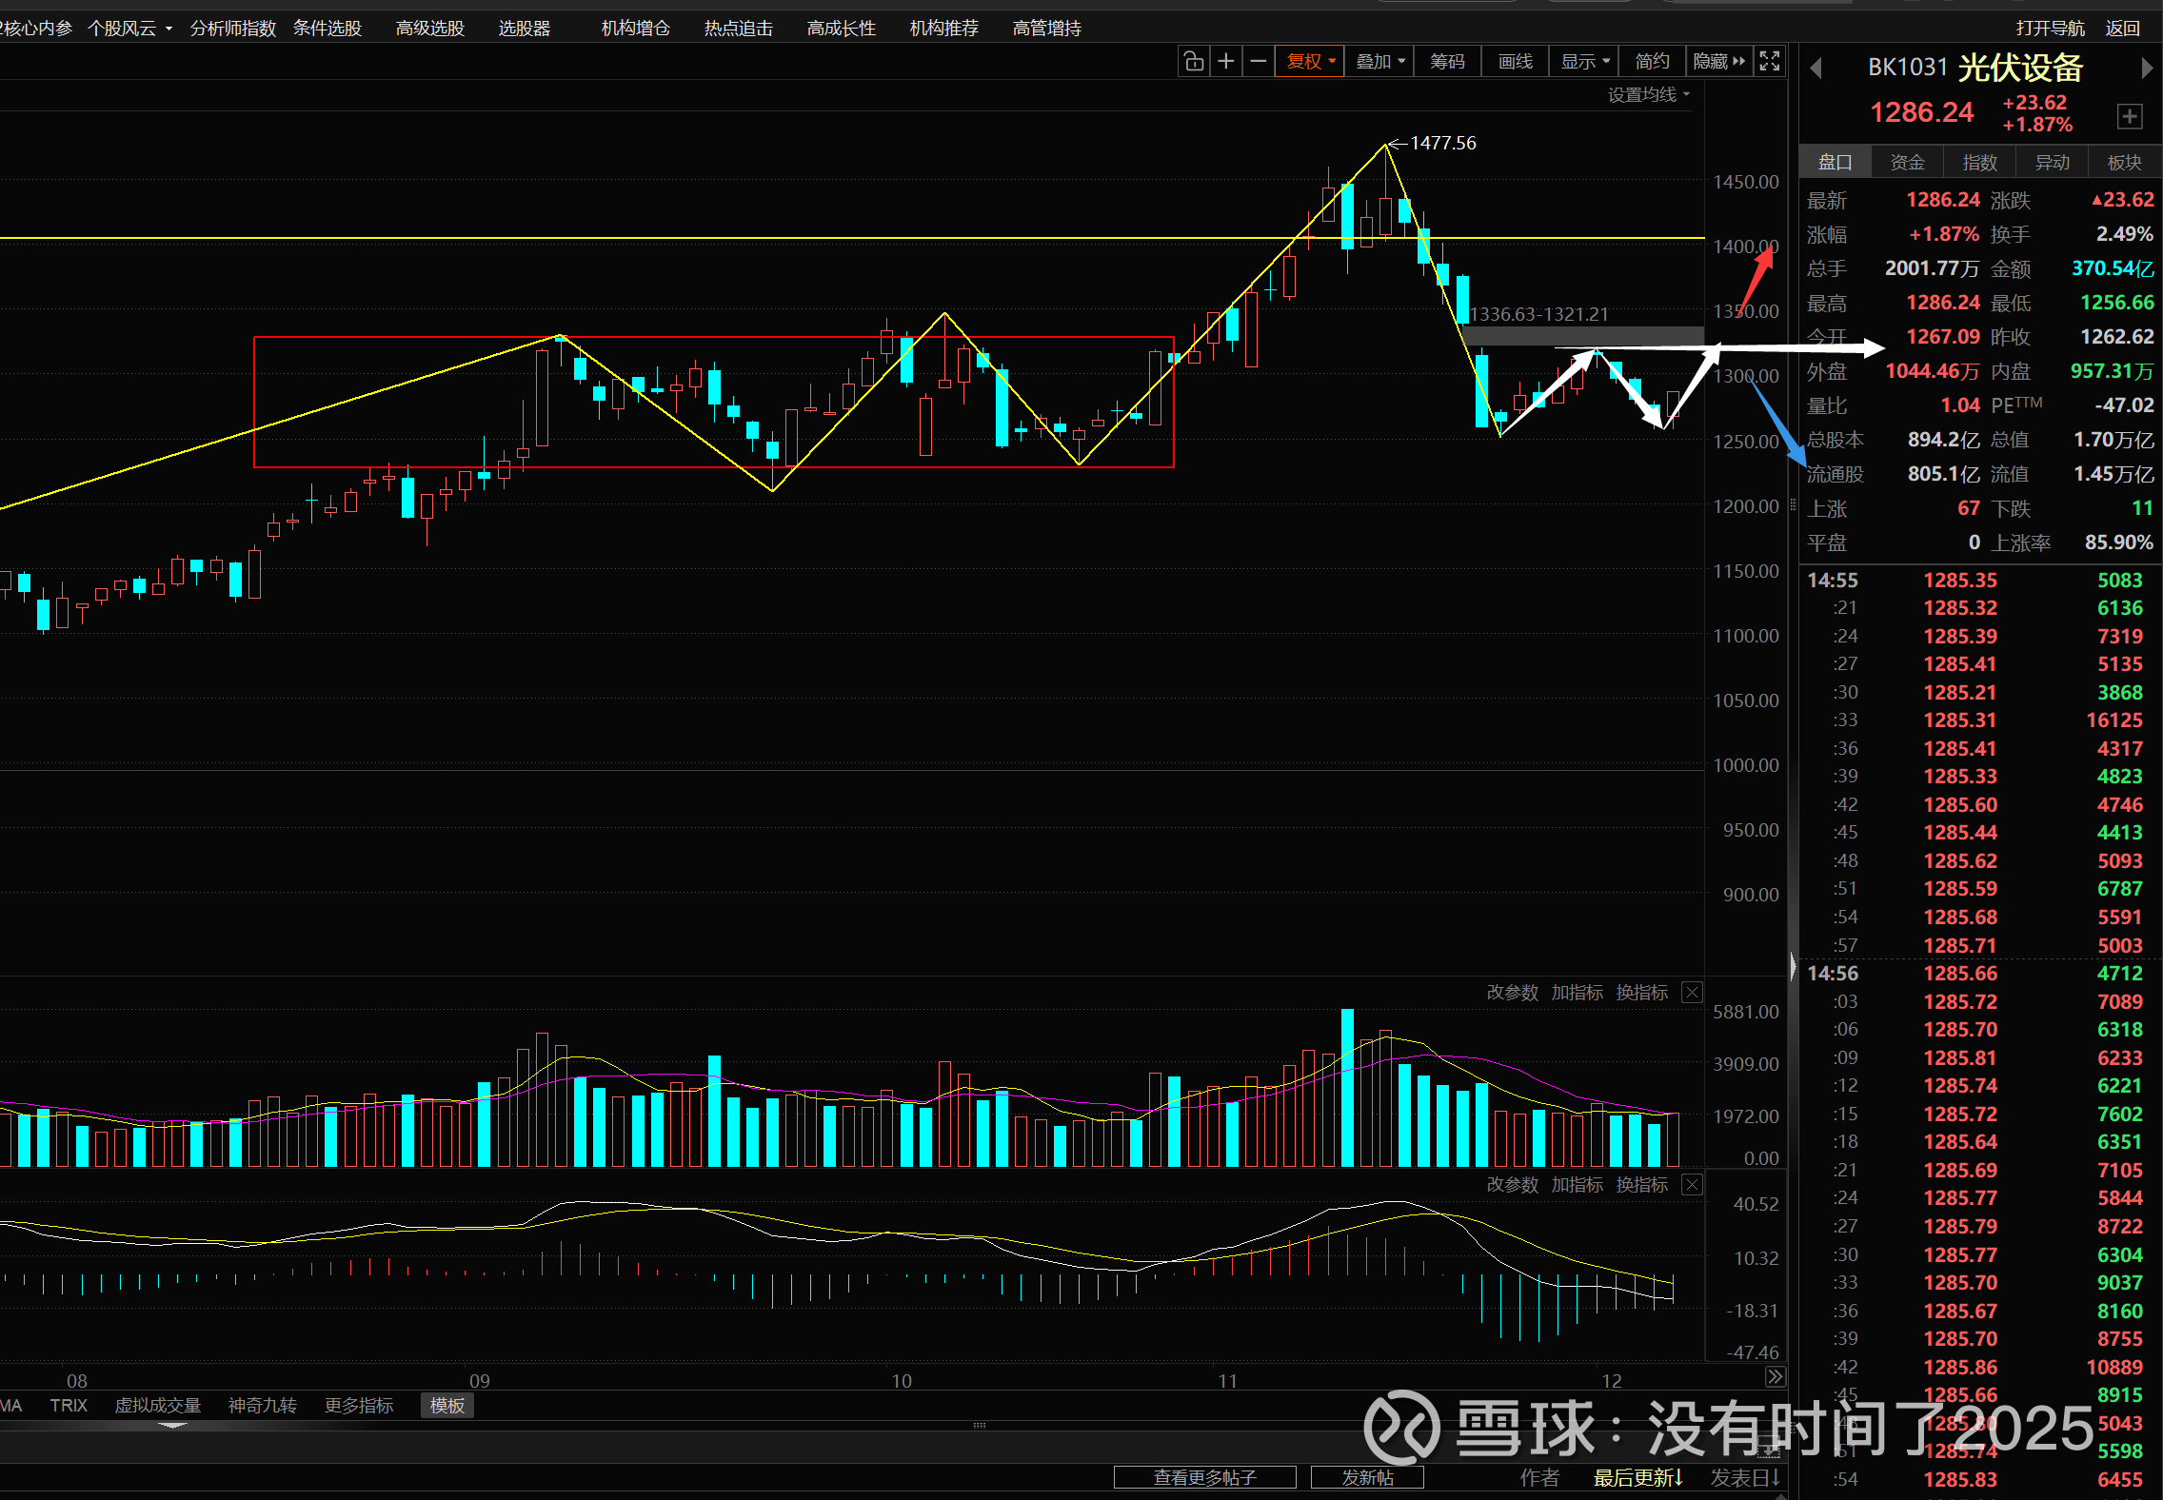Image resolution: width=2163 pixels, height=1500 pixels.
Task: Switch to the 资金 tab
Action: (x=1907, y=163)
